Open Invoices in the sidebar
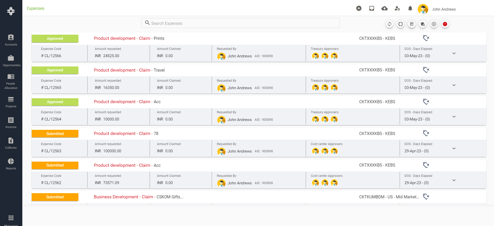This screenshot has height=226, width=494. click(x=11, y=123)
